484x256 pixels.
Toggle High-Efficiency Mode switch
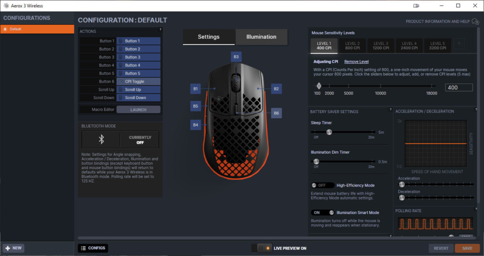[322, 185]
